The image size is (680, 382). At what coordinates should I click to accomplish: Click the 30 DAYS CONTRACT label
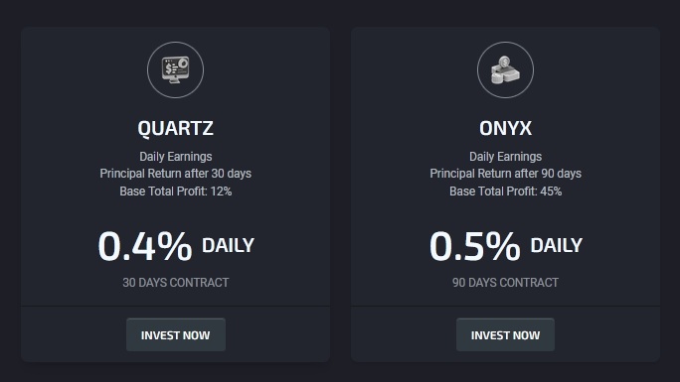pos(176,283)
